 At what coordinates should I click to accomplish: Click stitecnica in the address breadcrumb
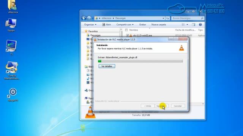coord(106,18)
